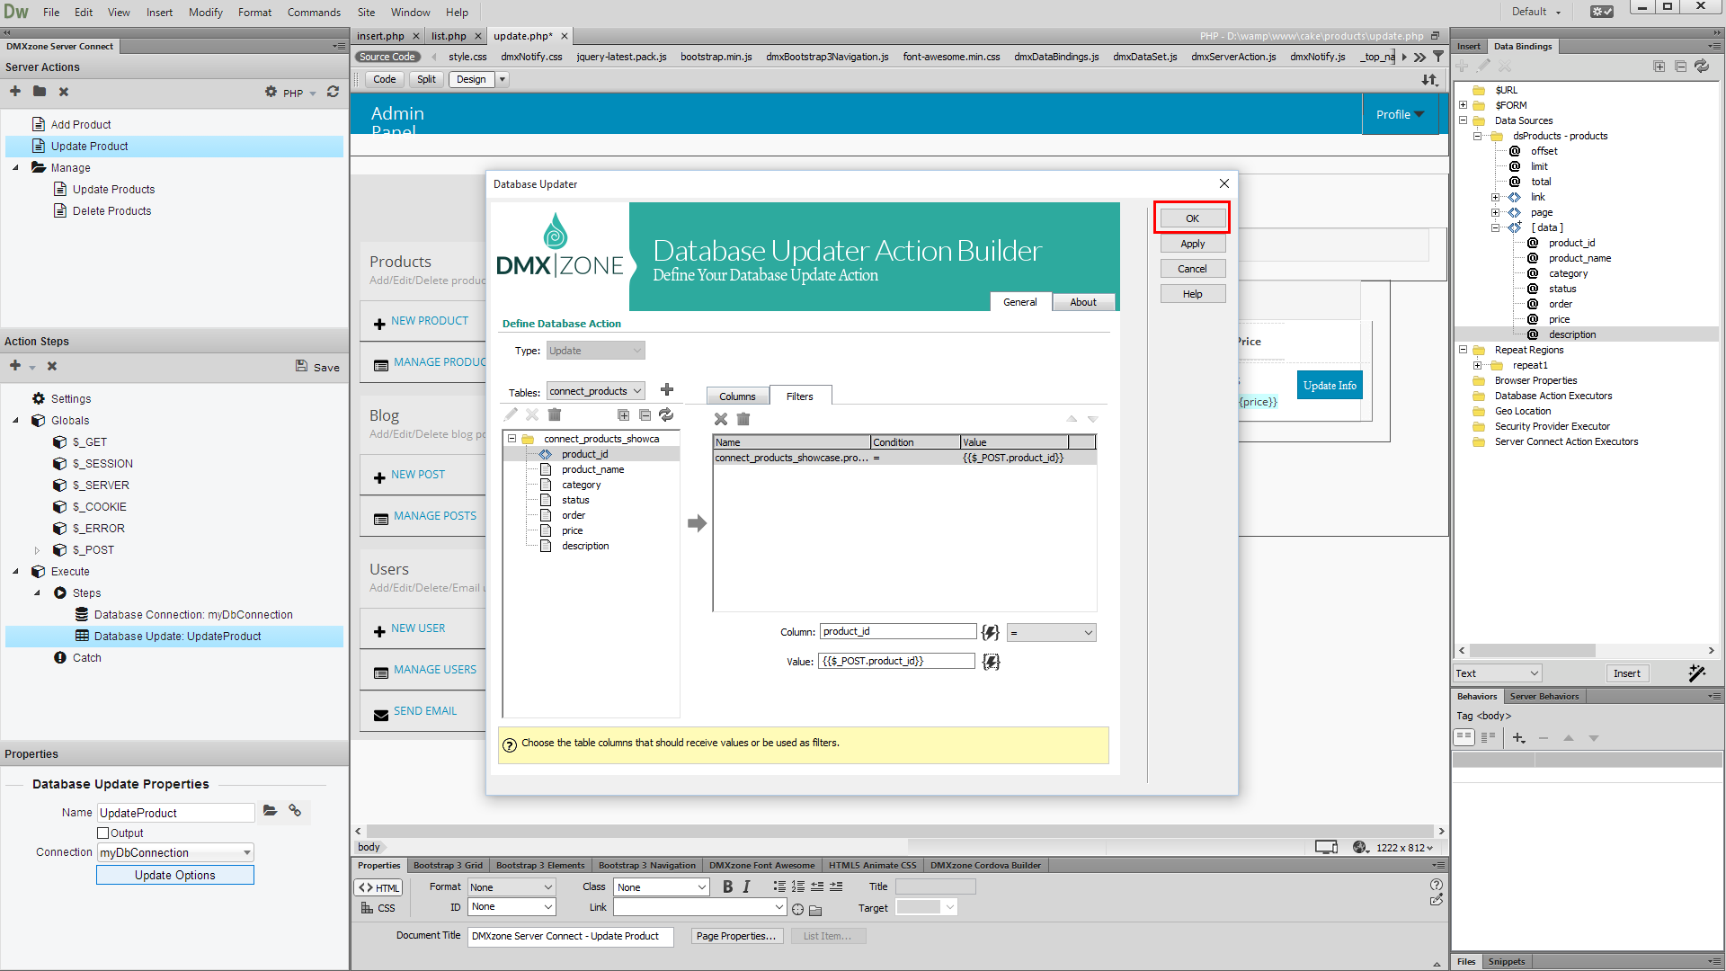Click the horizontal scrollbar in Data Bindings
The width and height of the screenshot is (1726, 971).
click(x=1532, y=651)
